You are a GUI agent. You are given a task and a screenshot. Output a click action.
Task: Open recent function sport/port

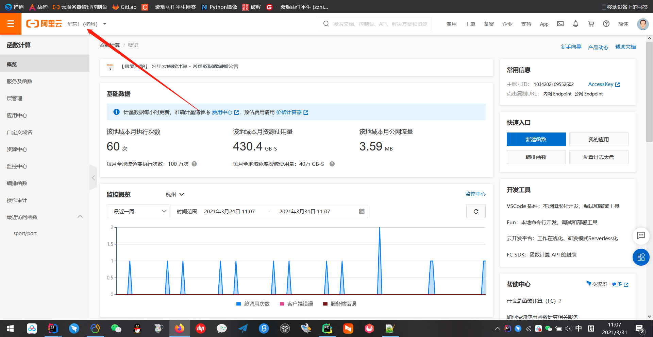click(x=25, y=233)
